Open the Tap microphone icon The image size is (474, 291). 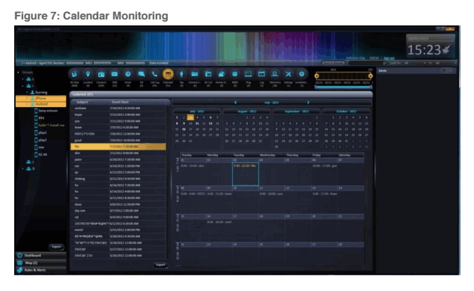(x=181, y=74)
